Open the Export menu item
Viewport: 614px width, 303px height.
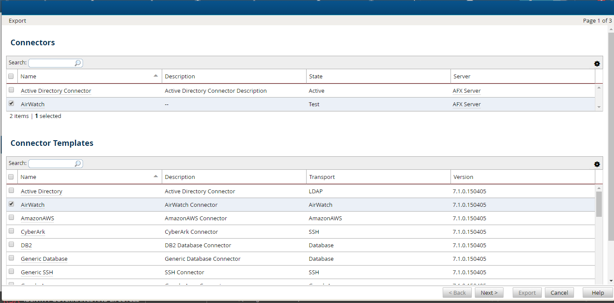point(17,21)
